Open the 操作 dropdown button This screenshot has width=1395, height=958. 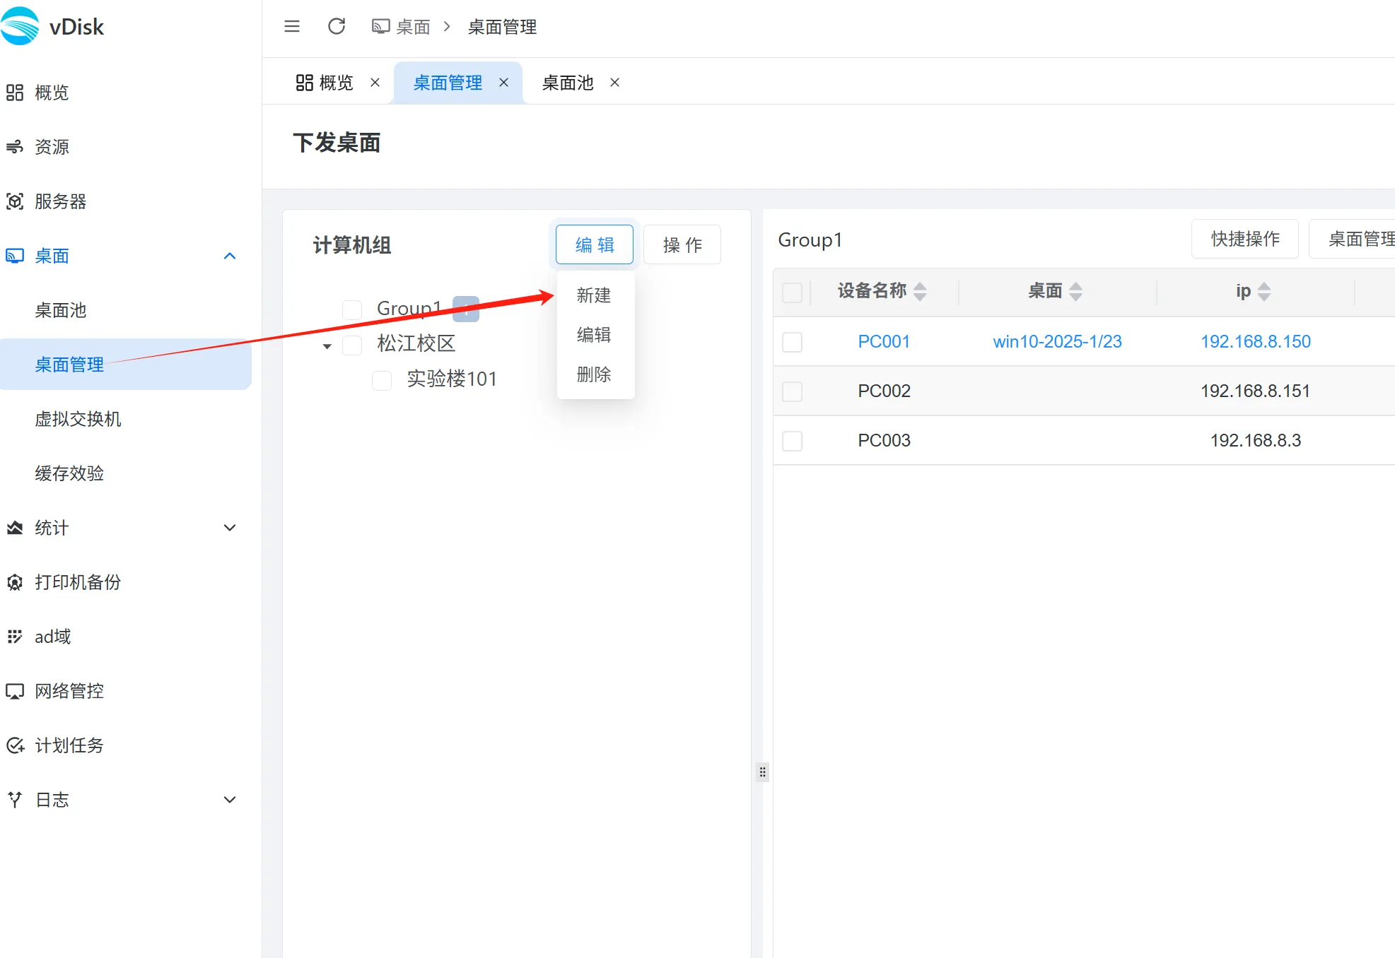tap(682, 244)
